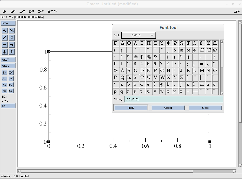This screenshot has height=179, width=242.
Task: Click the autoscale (AS) icon
Action: pos(12,30)
